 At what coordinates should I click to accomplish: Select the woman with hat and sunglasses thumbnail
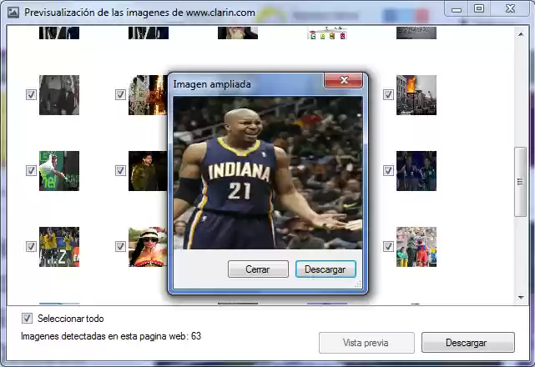(148, 247)
